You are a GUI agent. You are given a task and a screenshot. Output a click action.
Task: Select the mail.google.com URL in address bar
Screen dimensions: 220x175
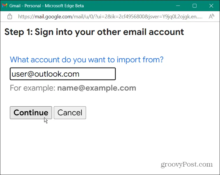pyautogui.click(x=110, y=17)
